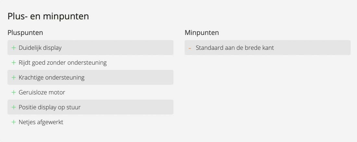Viewport: 357px width, 142px height.
Task: Click the plus icon beside Duidelijk display
Action: (14, 48)
